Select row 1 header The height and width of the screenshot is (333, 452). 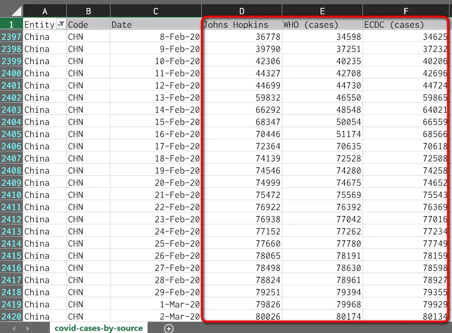(x=11, y=24)
